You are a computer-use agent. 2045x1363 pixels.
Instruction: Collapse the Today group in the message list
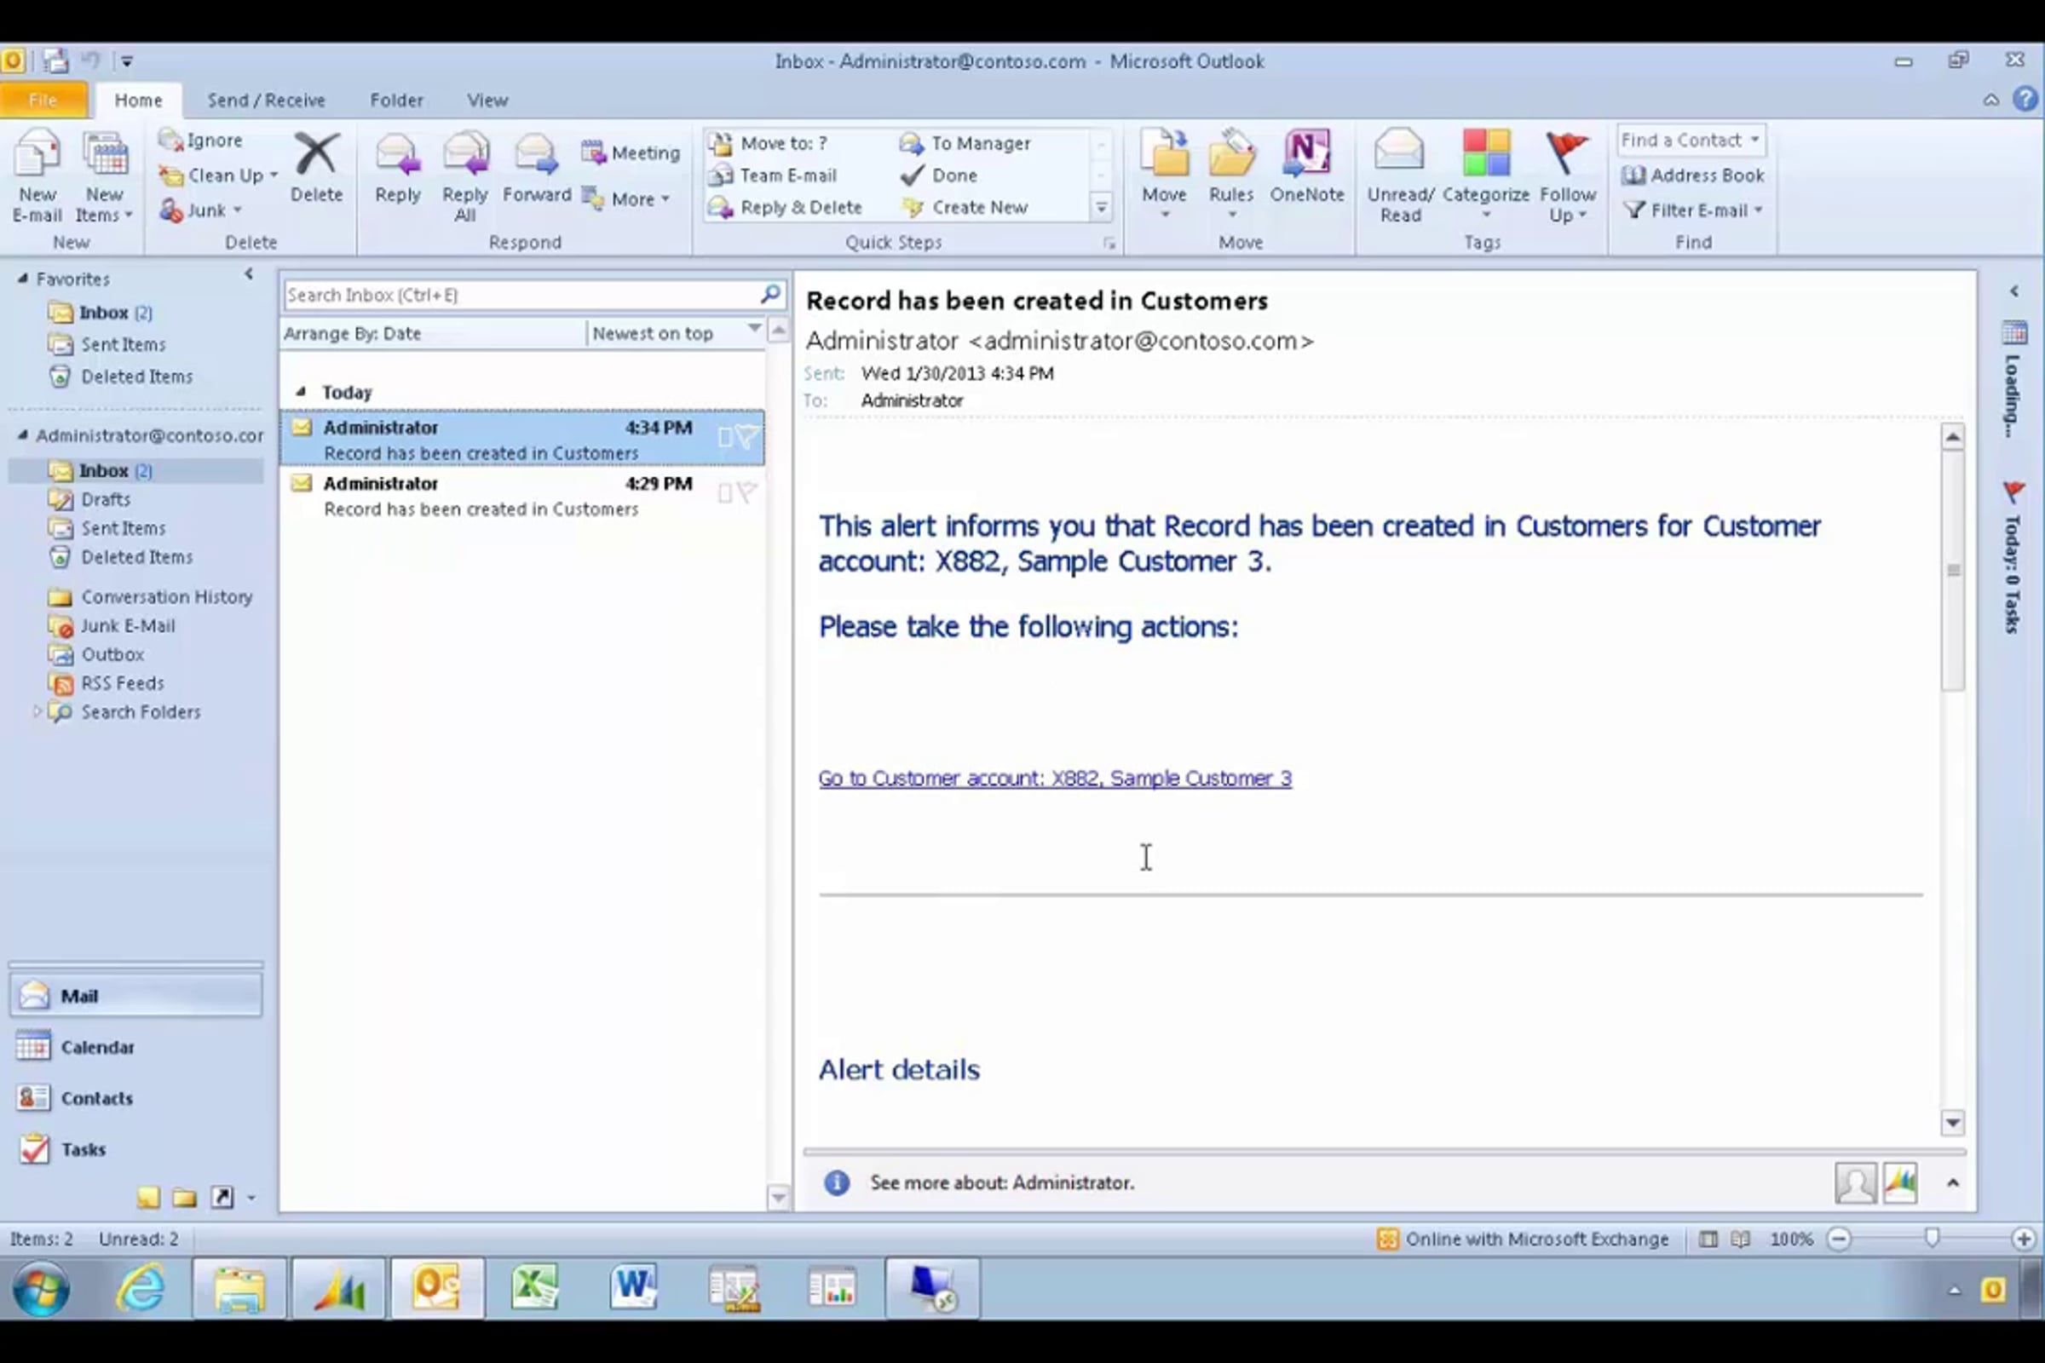301,392
